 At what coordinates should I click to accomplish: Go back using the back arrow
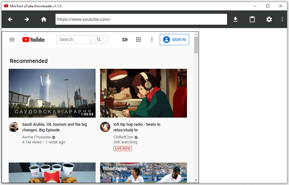tap(10, 19)
